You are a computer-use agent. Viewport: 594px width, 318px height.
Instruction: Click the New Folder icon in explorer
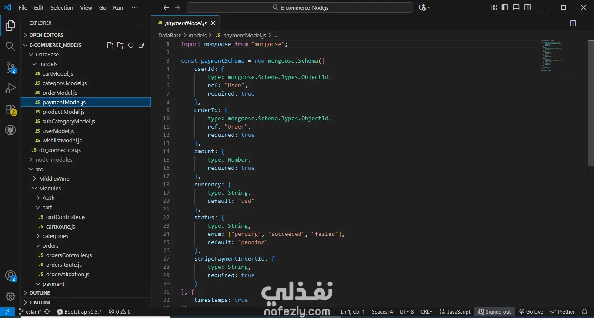[120, 45]
